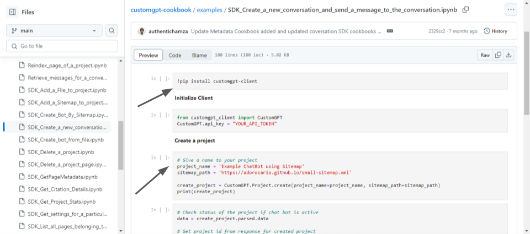Click file icon beside SDK_Delete_a_project.ipynb

22,152
